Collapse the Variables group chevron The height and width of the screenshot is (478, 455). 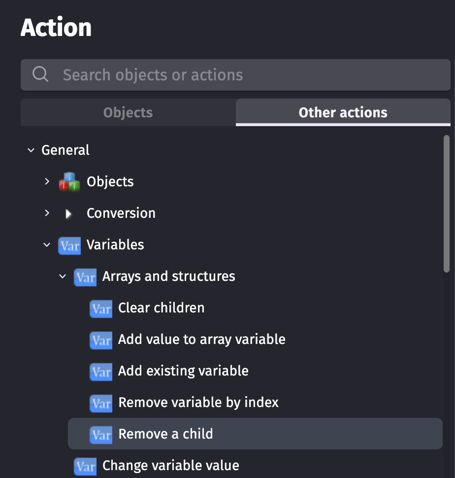(x=47, y=245)
